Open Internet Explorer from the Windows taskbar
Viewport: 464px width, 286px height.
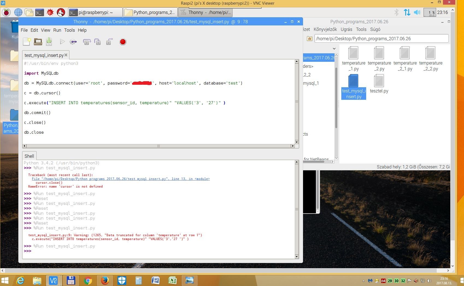coord(20,280)
